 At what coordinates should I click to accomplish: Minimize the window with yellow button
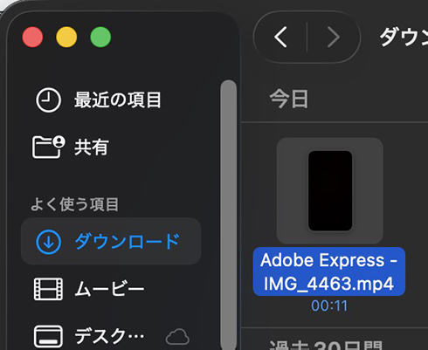pos(66,37)
